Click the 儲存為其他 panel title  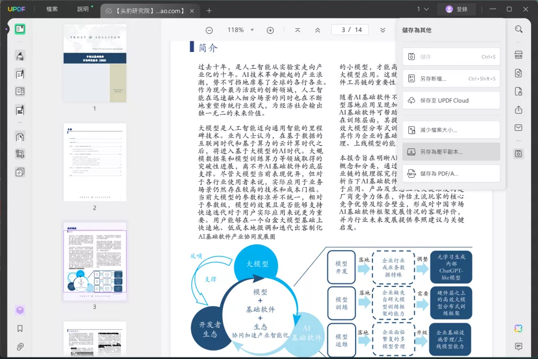click(417, 30)
